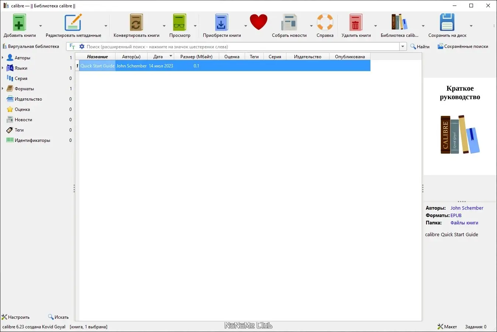
Task: Expand the Языки tree node arrow
Action: point(3,68)
